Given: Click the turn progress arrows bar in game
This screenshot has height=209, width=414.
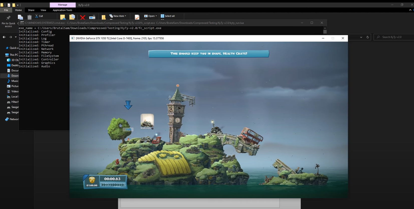Looking at the screenshot, I should pyautogui.click(x=112, y=185).
